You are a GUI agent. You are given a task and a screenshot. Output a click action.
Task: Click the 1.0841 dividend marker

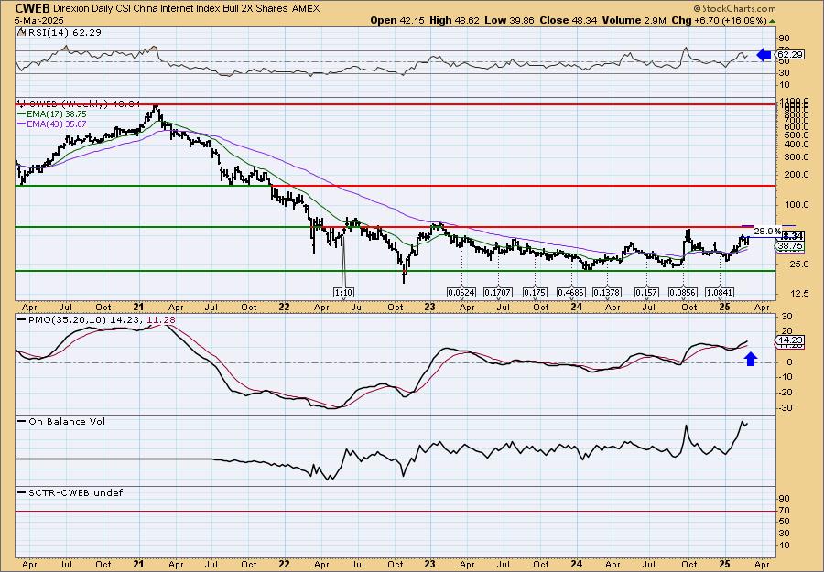[x=720, y=292]
